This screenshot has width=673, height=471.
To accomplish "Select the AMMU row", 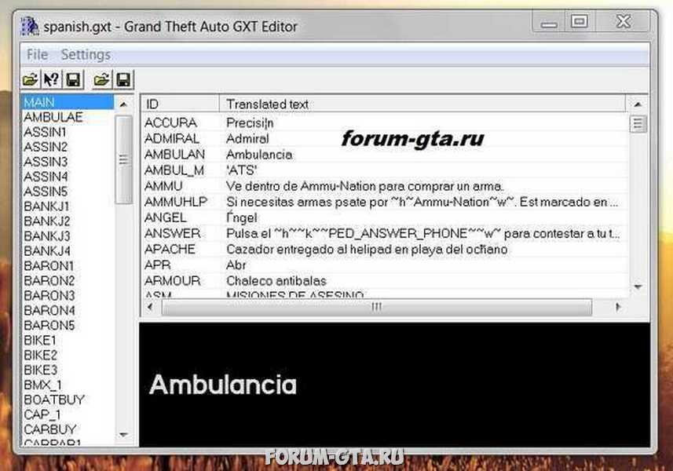I will click(385, 186).
